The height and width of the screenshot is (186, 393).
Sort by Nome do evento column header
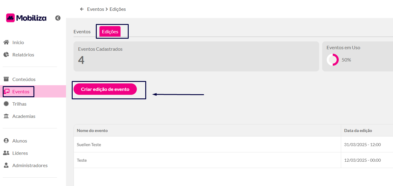pyautogui.click(x=92, y=130)
